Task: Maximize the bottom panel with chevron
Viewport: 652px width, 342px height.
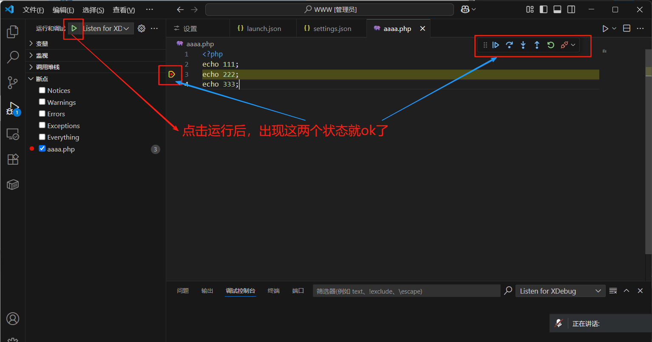Action: click(x=626, y=291)
